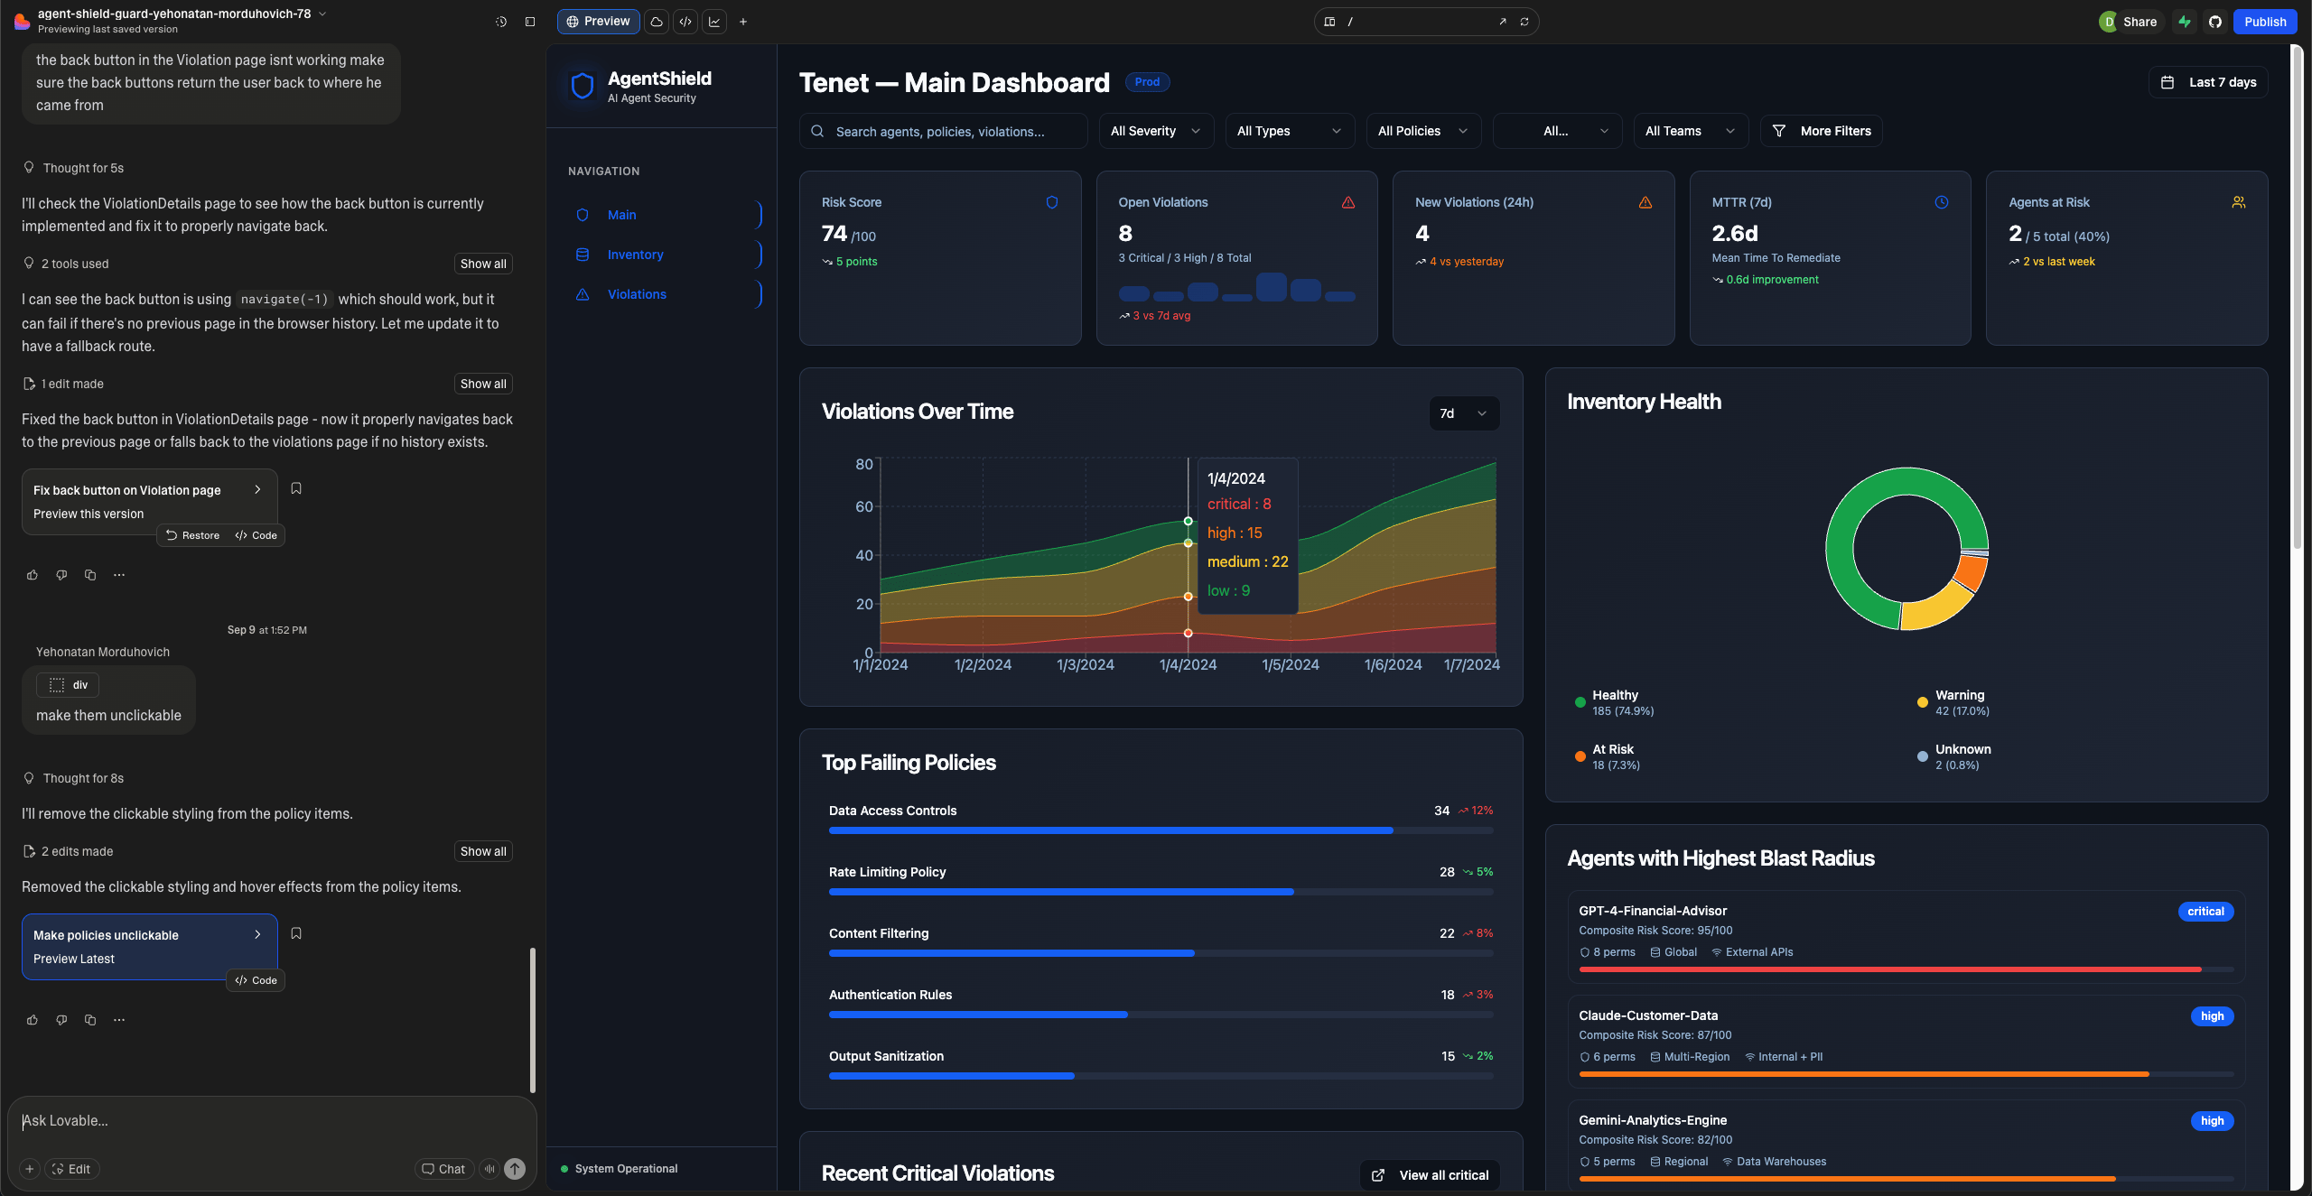Open the All Severity dropdown
The width and height of the screenshot is (2312, 1196).
(x=1156, y=131)
